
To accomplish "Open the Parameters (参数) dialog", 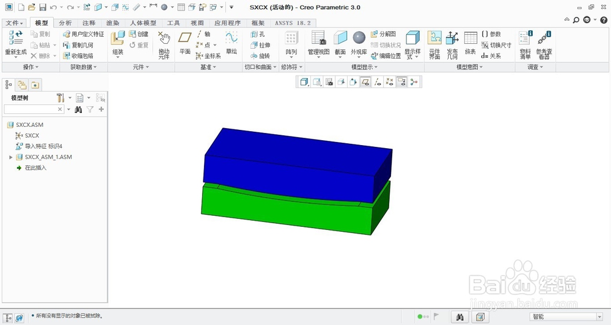I will click(491, 34).
